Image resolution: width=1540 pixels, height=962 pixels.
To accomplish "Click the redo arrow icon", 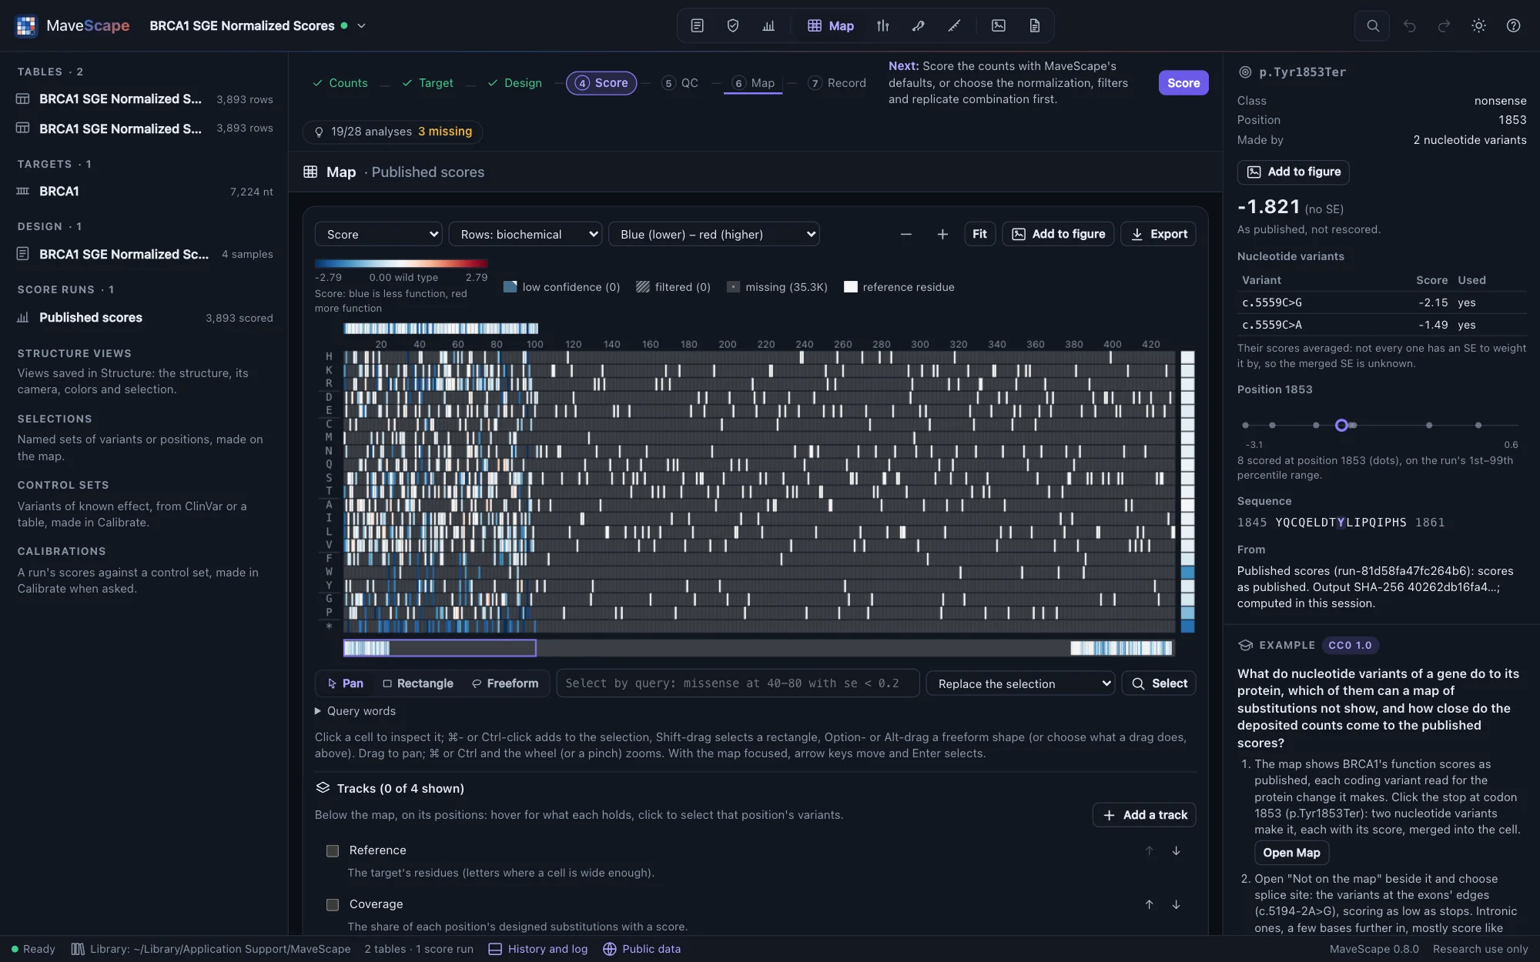I will click(x=1444, y=25).
